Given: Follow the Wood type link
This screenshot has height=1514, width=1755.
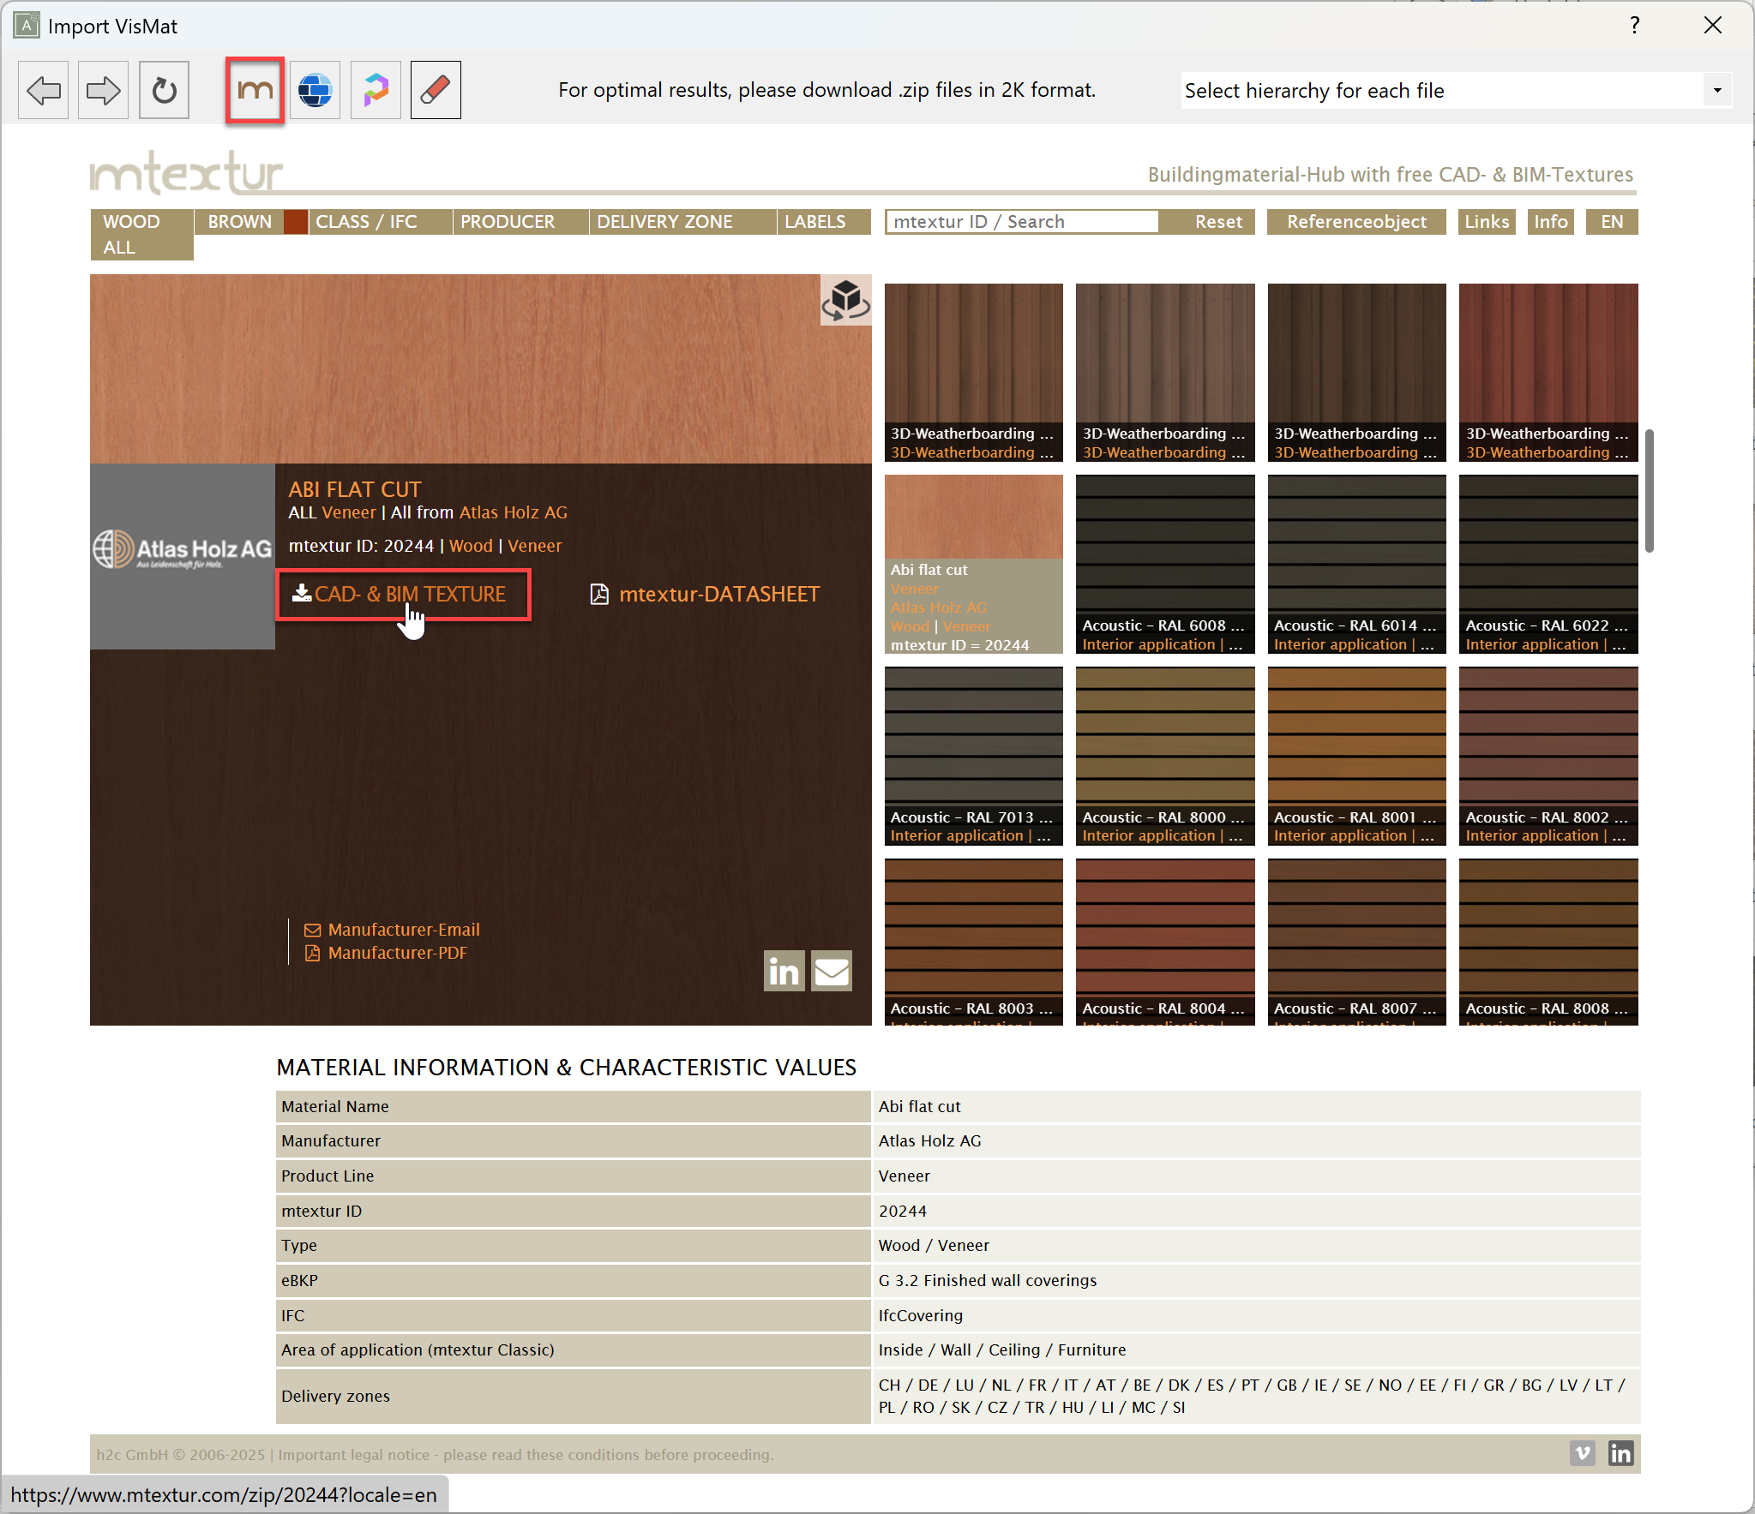Looking at the screenshot, I should pyautogui.click(x=471, y=546).
